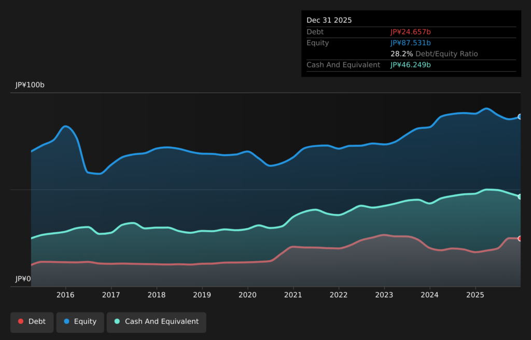Image resolution: width=531 pixels, height=340 pixels.
Task: Toggle the Debt series in legend
Action: [32, 322]
